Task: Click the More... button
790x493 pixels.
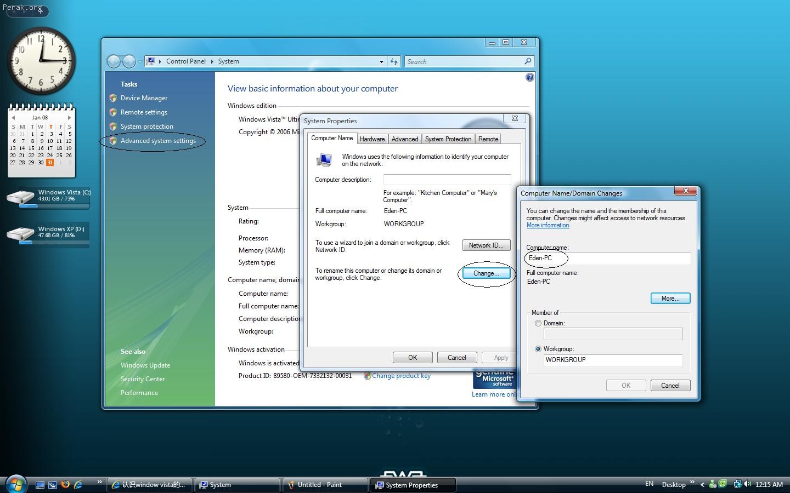Action: tap(670, 299)
